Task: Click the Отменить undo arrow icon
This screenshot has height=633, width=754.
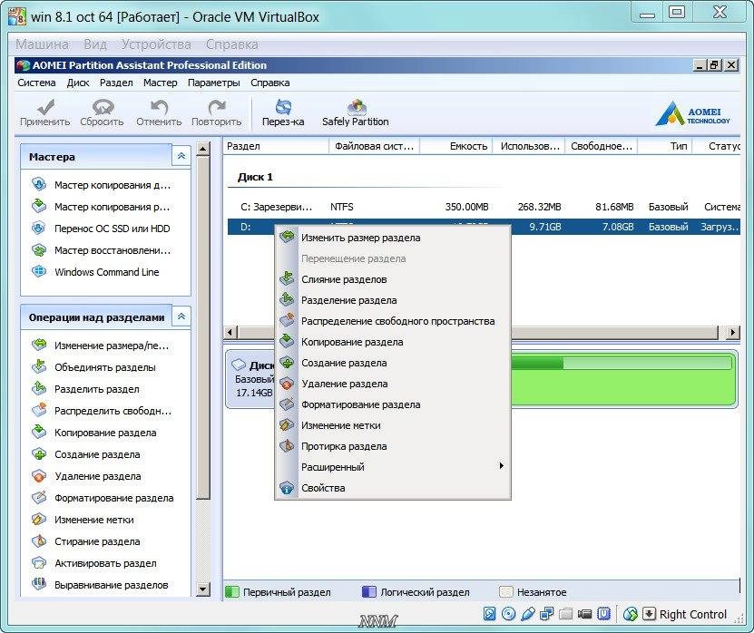Action: (159, 107)
